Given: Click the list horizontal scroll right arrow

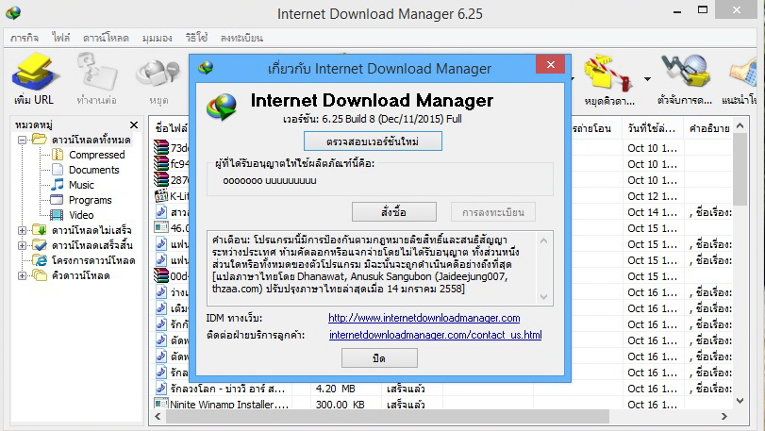Looking at the screenshot, I should pyautogui.click(x=724, y=416).
